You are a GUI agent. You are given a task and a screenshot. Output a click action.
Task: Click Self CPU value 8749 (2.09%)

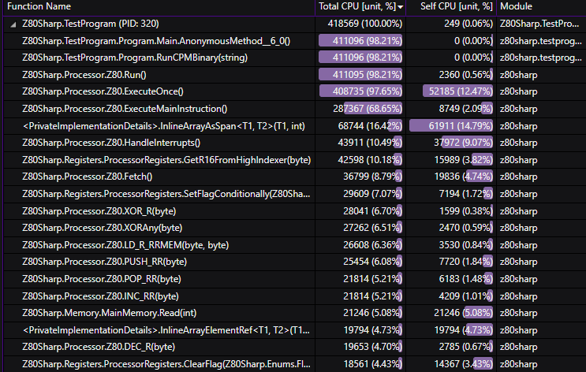[465, 109]
